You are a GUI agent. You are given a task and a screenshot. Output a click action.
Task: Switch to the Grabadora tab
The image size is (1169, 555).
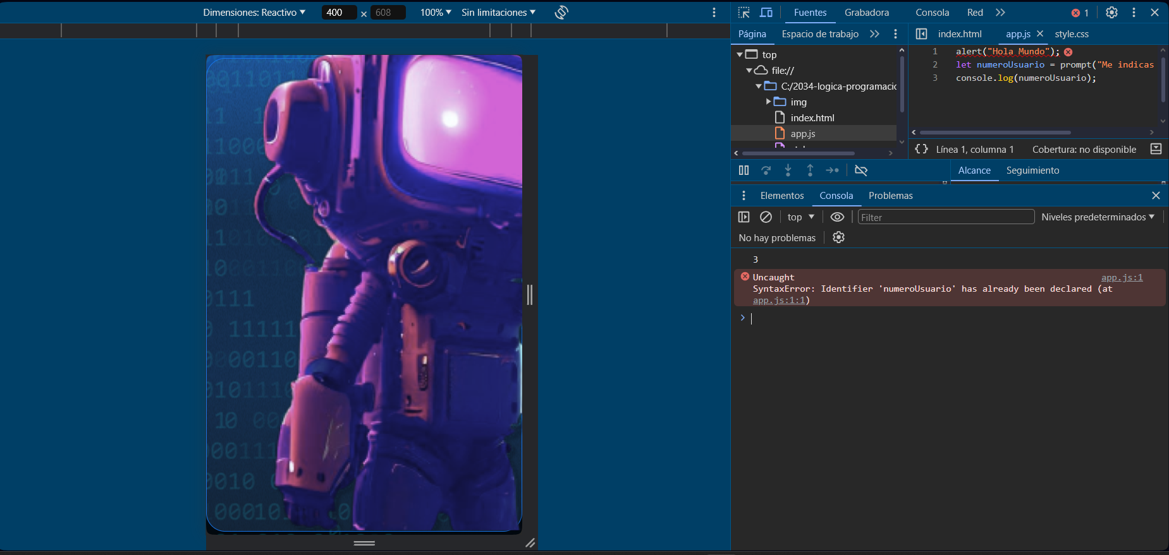click(866, 13)
